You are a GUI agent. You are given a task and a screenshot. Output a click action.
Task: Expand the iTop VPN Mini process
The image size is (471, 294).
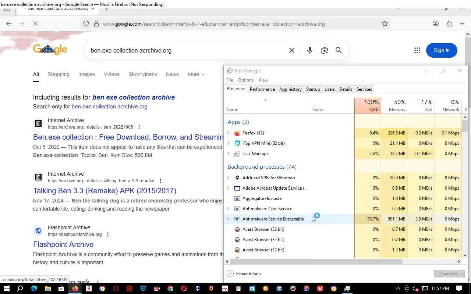229,143
